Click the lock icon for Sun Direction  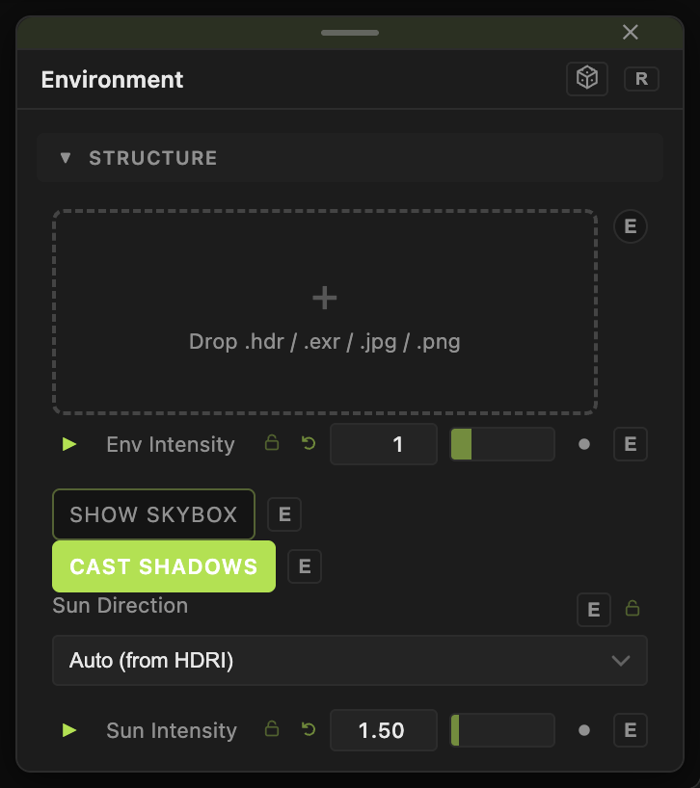(x=633, y=608)
